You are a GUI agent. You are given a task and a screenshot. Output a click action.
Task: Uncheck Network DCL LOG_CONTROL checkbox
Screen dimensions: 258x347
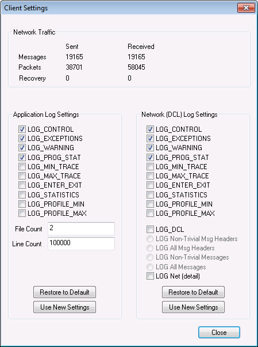(150, 129)
